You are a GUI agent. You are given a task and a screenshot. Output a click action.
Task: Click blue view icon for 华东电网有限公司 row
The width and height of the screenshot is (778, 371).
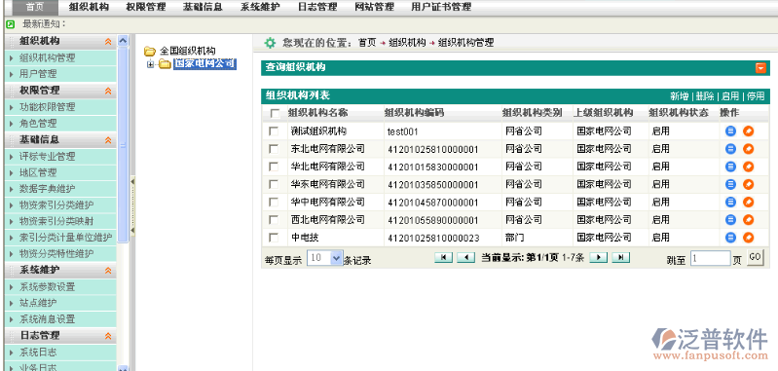pos(730,184)
